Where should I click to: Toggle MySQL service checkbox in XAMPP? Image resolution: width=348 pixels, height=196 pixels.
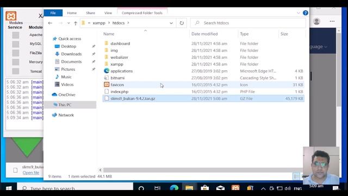pos(16,44)
